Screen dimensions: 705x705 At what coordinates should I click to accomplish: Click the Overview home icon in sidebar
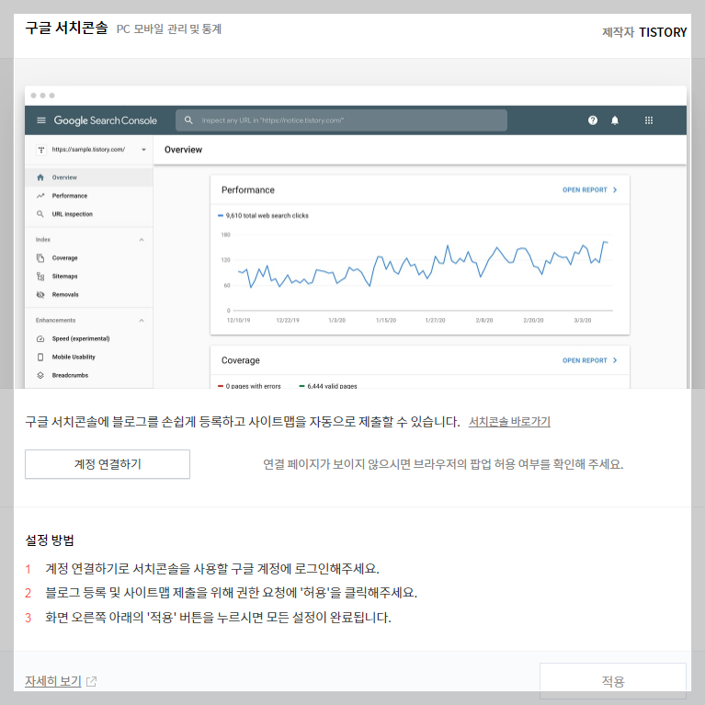[40, 177]
